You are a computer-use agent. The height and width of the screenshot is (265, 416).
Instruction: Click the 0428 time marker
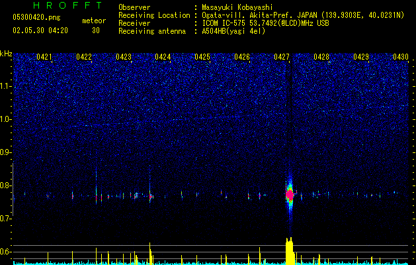click(321, 57)
